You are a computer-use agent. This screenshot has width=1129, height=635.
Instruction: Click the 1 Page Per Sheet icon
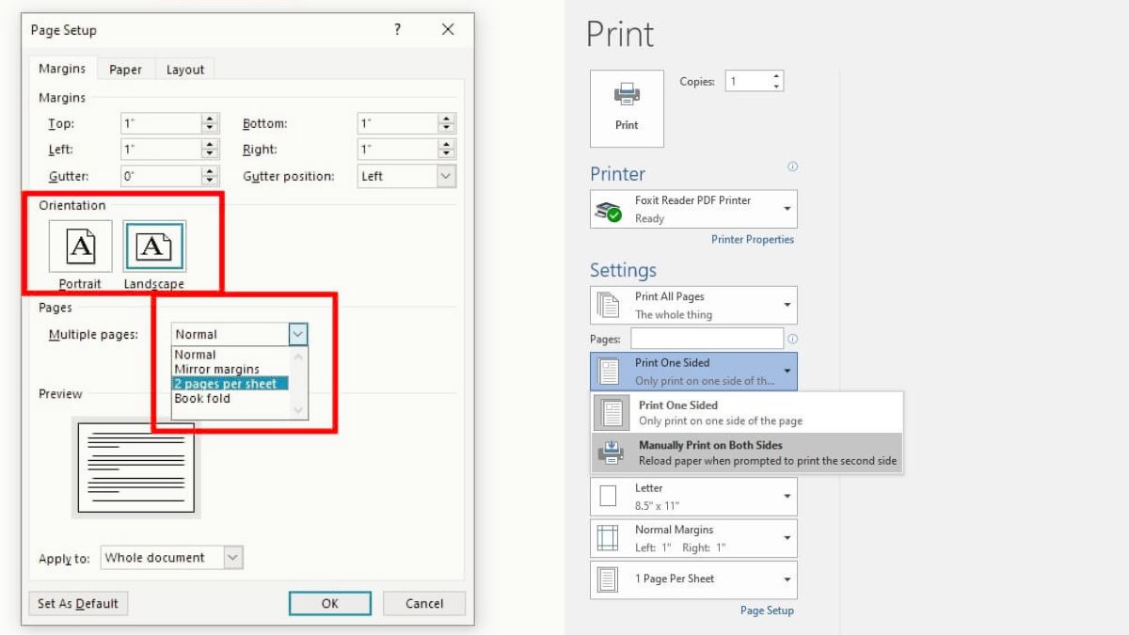(x=609, y=579)
